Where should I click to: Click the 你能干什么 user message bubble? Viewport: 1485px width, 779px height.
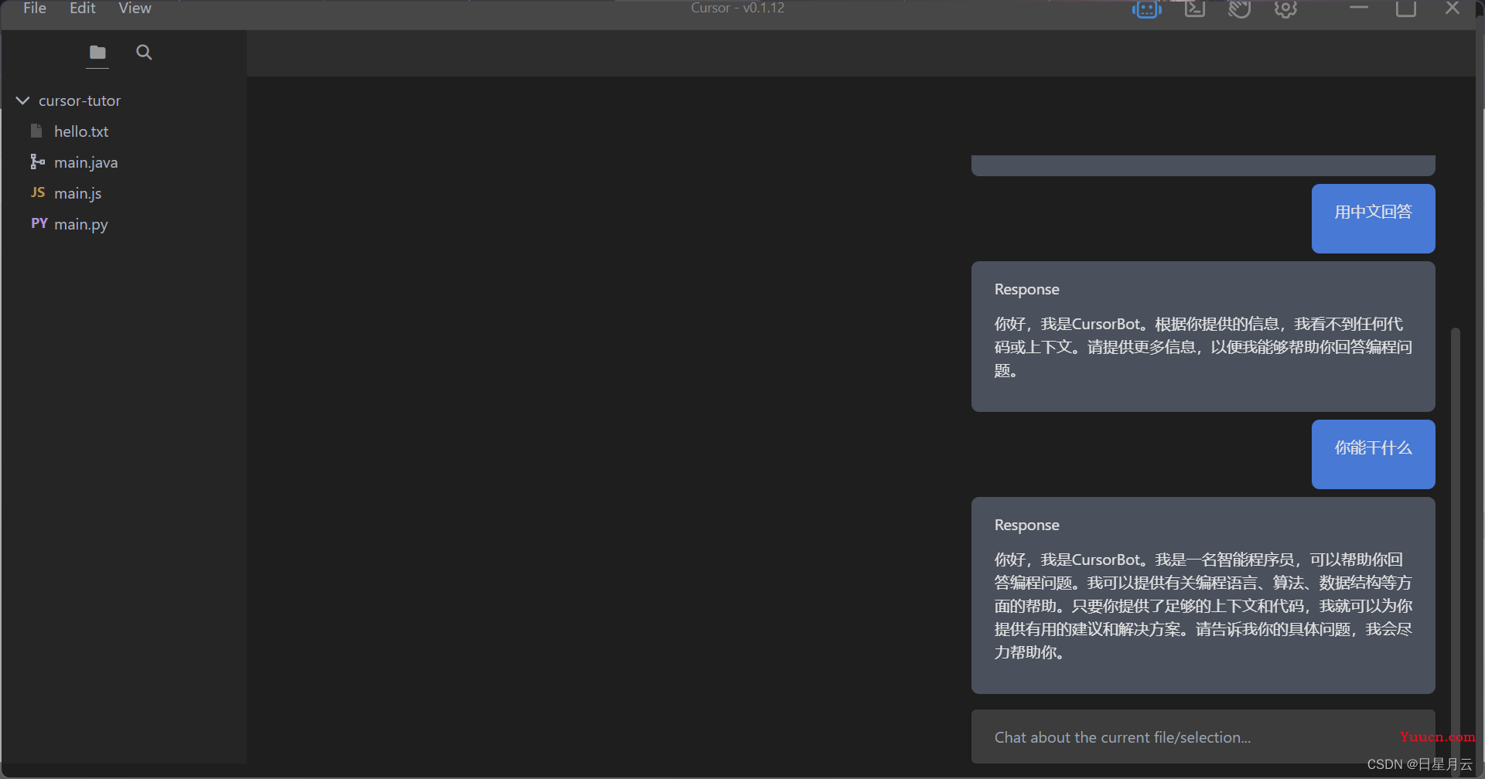click(x=1373, y=454)
